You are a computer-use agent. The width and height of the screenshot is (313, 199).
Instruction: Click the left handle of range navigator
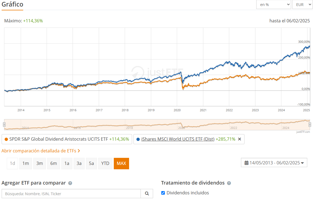pos(4,125)
